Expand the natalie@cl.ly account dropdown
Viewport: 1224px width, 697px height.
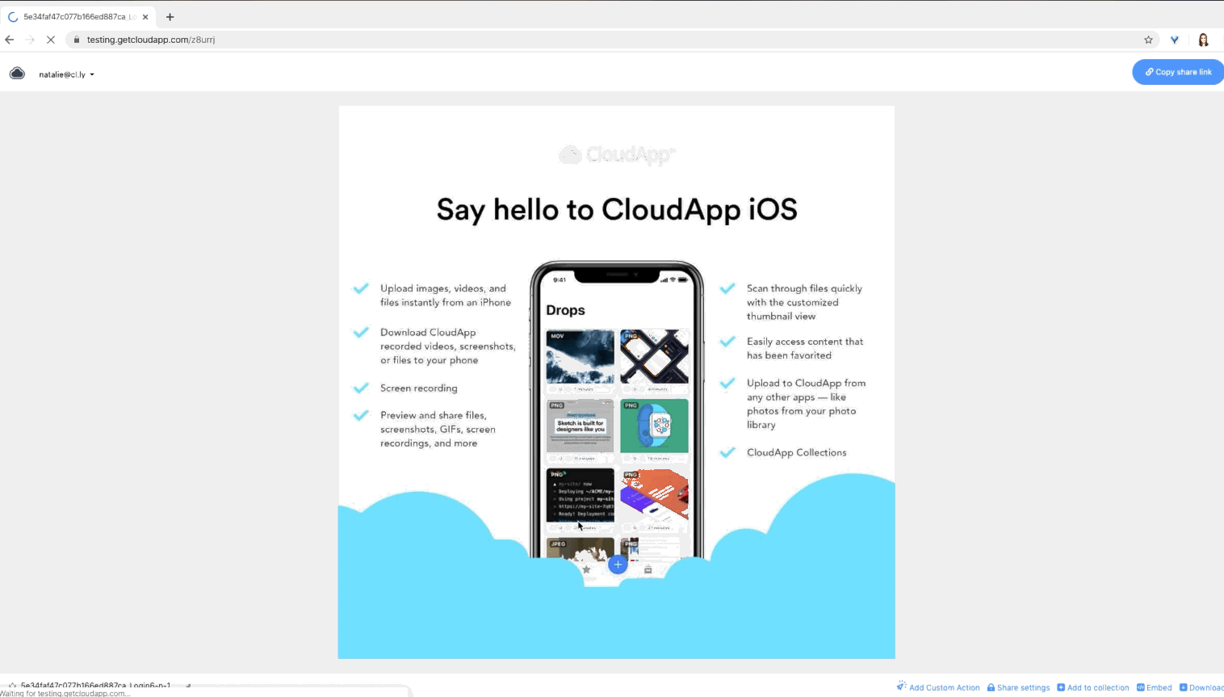[x=67, y=74]
